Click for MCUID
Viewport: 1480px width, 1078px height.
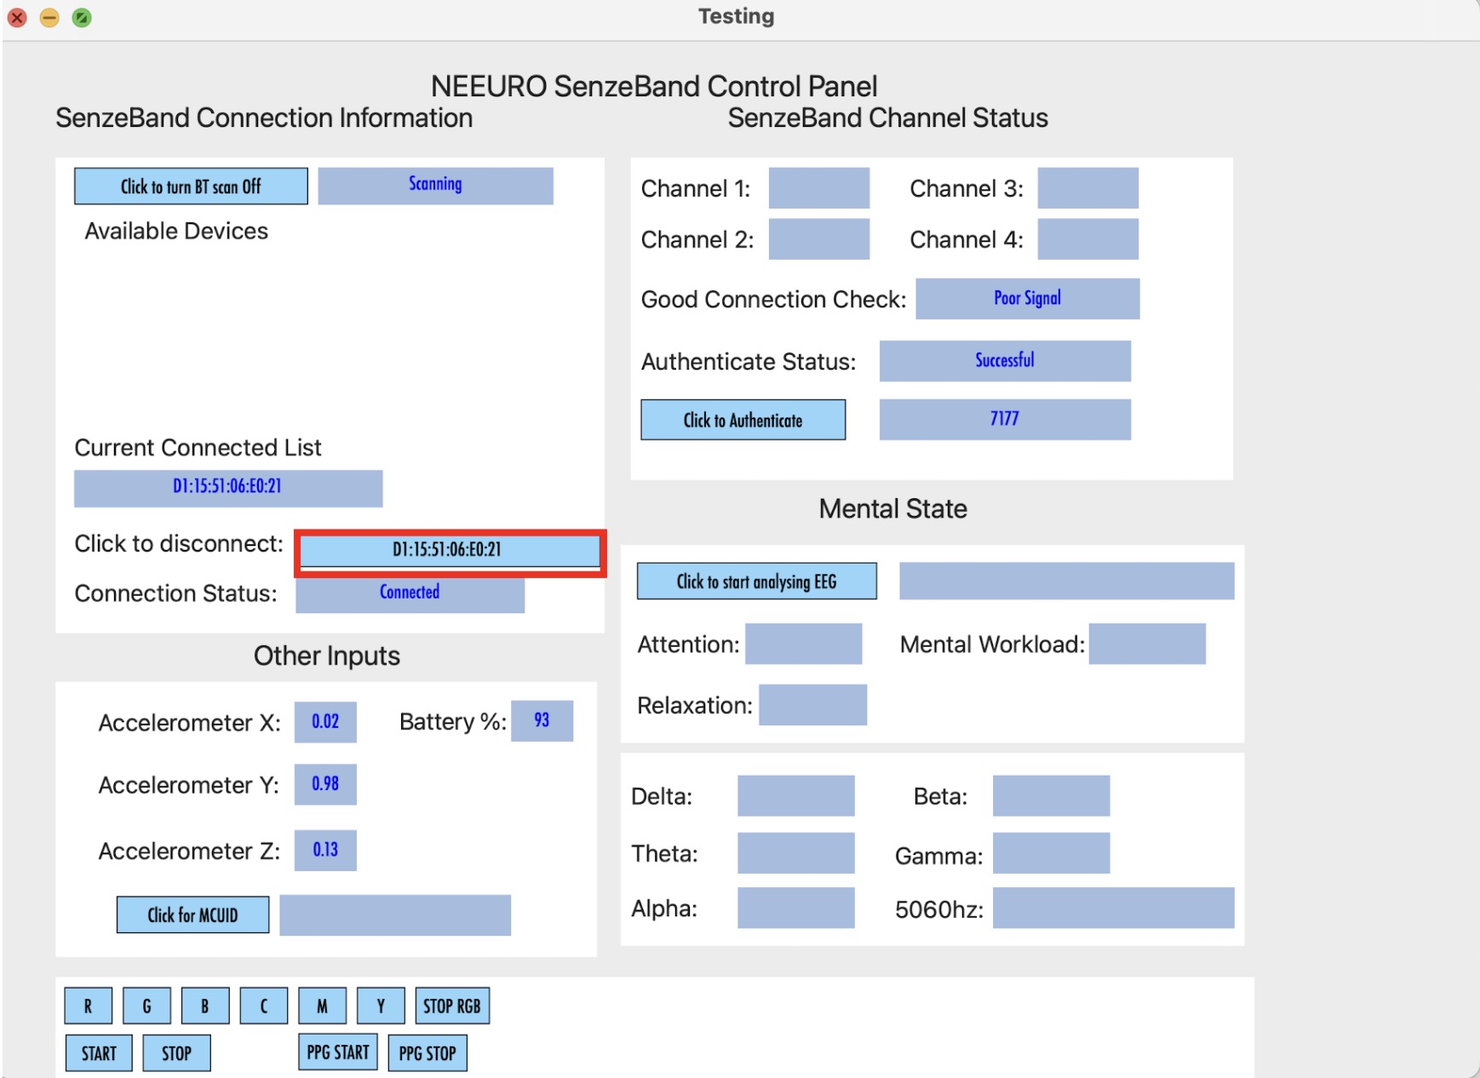[x=192, y=915]
